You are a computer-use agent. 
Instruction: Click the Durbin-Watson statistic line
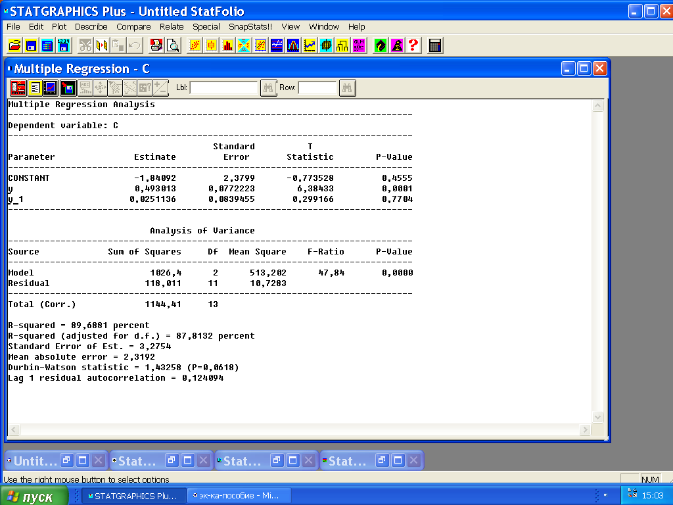point(124,368)
